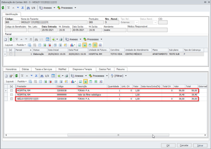Screen dimensions: 211x149
Task: Select the TOTVS VIDA cell
Action: pos(117,54)
